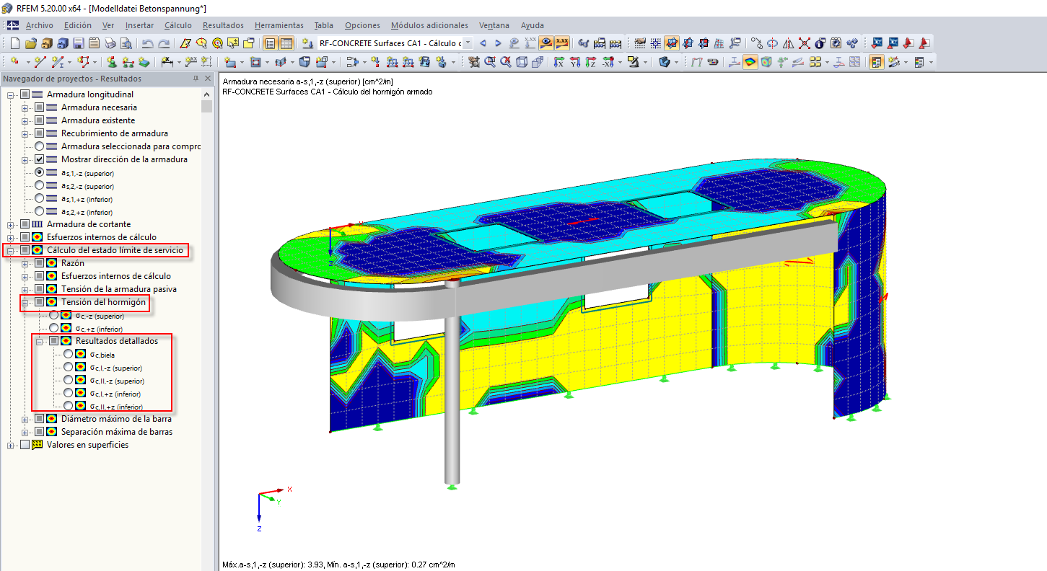Select 'Separación máxima de barras' tree item
Viewport: 1047px width, 571px height.
(117, 432)
